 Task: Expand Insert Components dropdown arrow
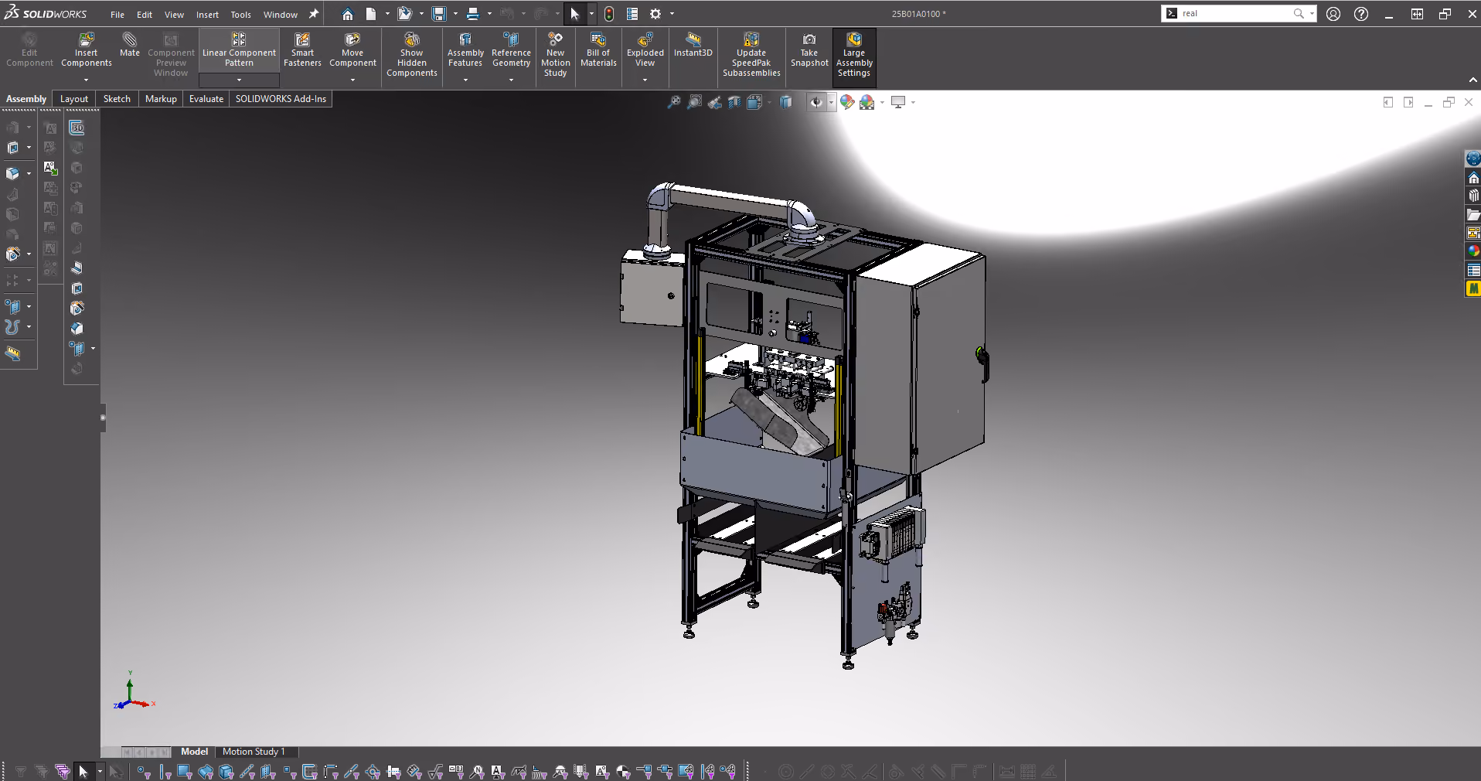86,80
